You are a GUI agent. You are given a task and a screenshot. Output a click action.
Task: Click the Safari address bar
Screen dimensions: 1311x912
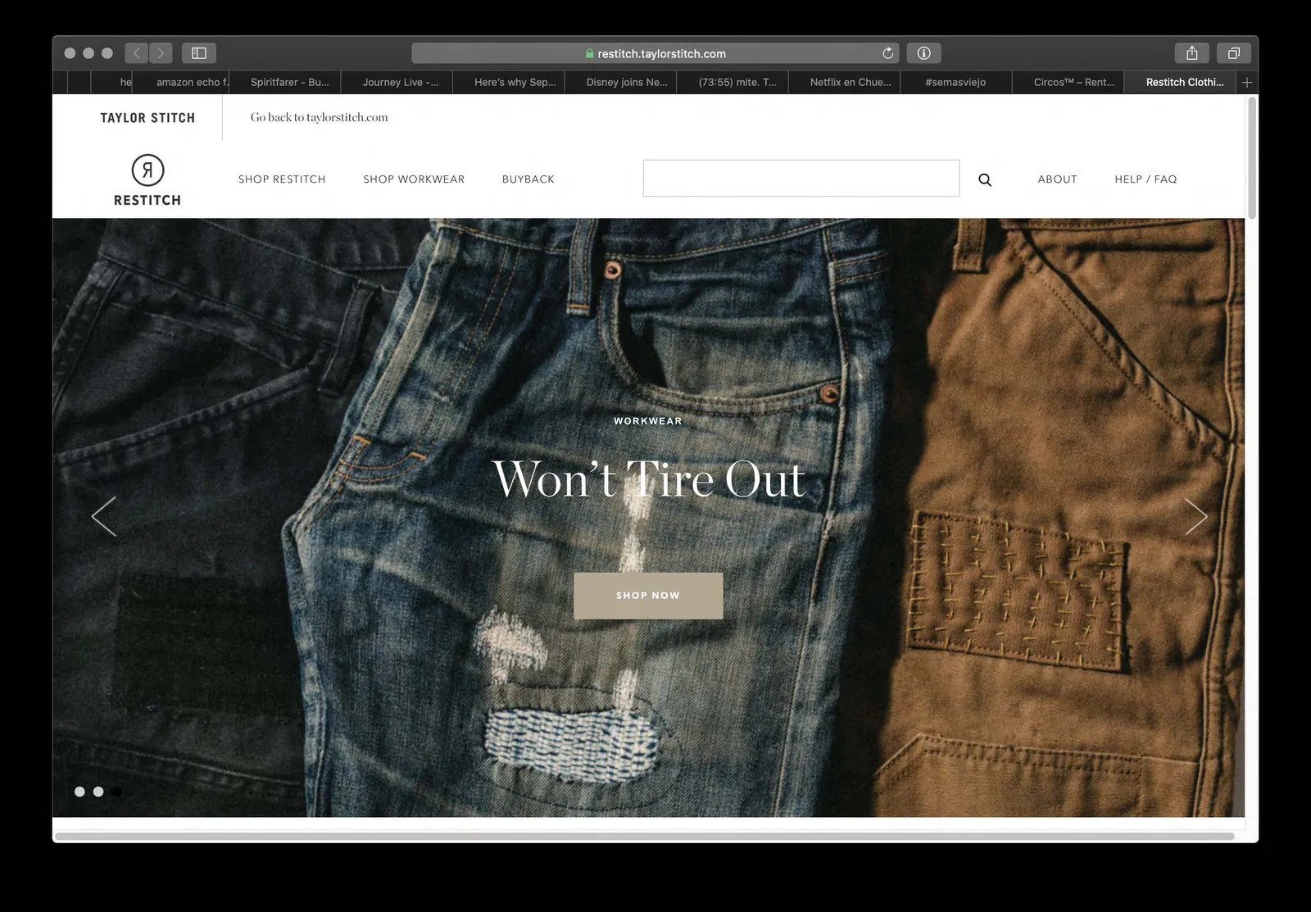[x=655, y=53]
